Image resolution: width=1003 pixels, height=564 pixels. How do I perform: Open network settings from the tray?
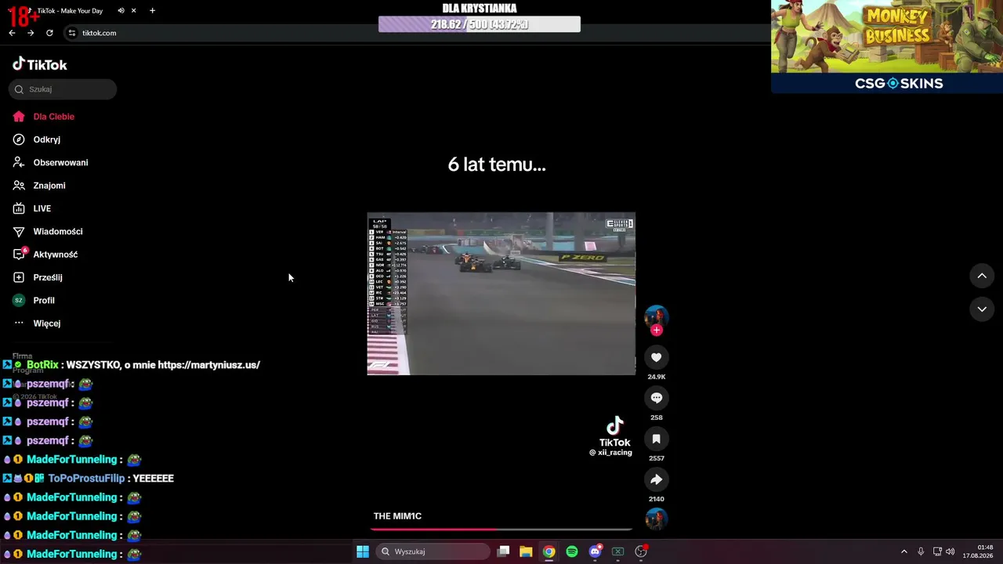(937, 551)
